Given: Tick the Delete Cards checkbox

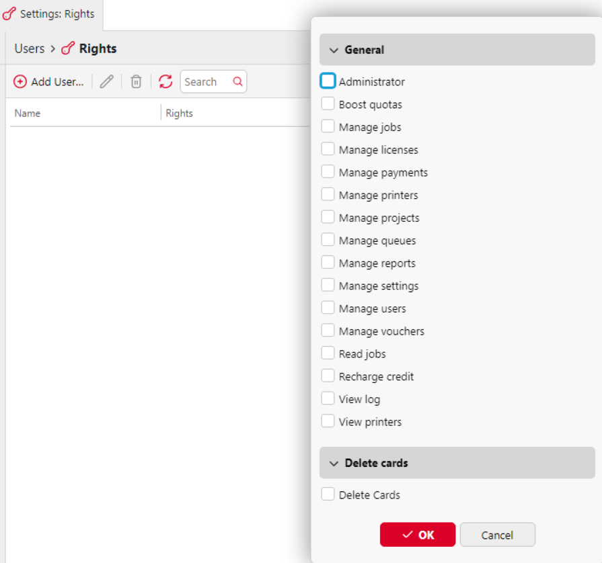Looking at the screenshot, I should (x=328, y=494).
